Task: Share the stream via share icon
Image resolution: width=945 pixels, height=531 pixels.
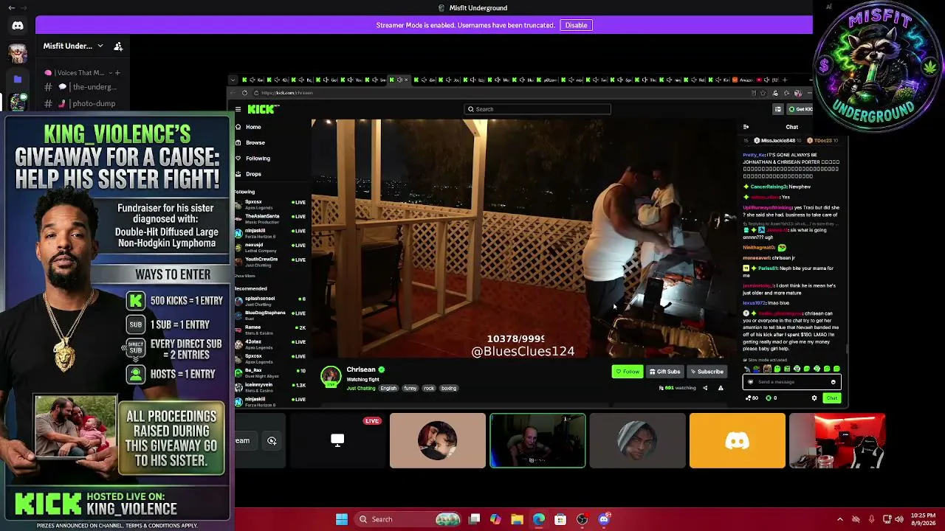Action: [x=705, y=388]
